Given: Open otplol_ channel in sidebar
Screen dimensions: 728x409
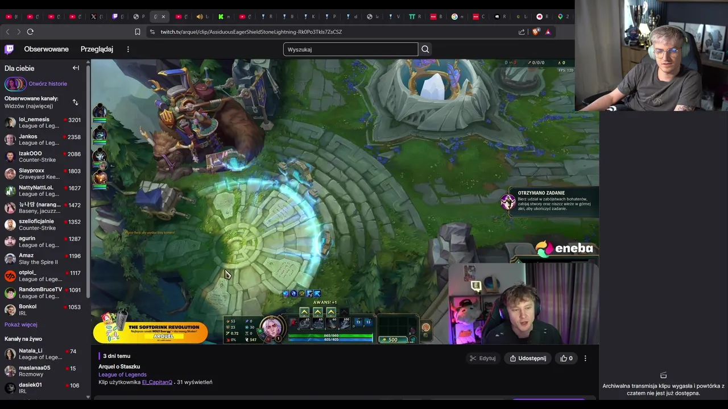Looking at the screenshot, I should (x=44, y=276).
